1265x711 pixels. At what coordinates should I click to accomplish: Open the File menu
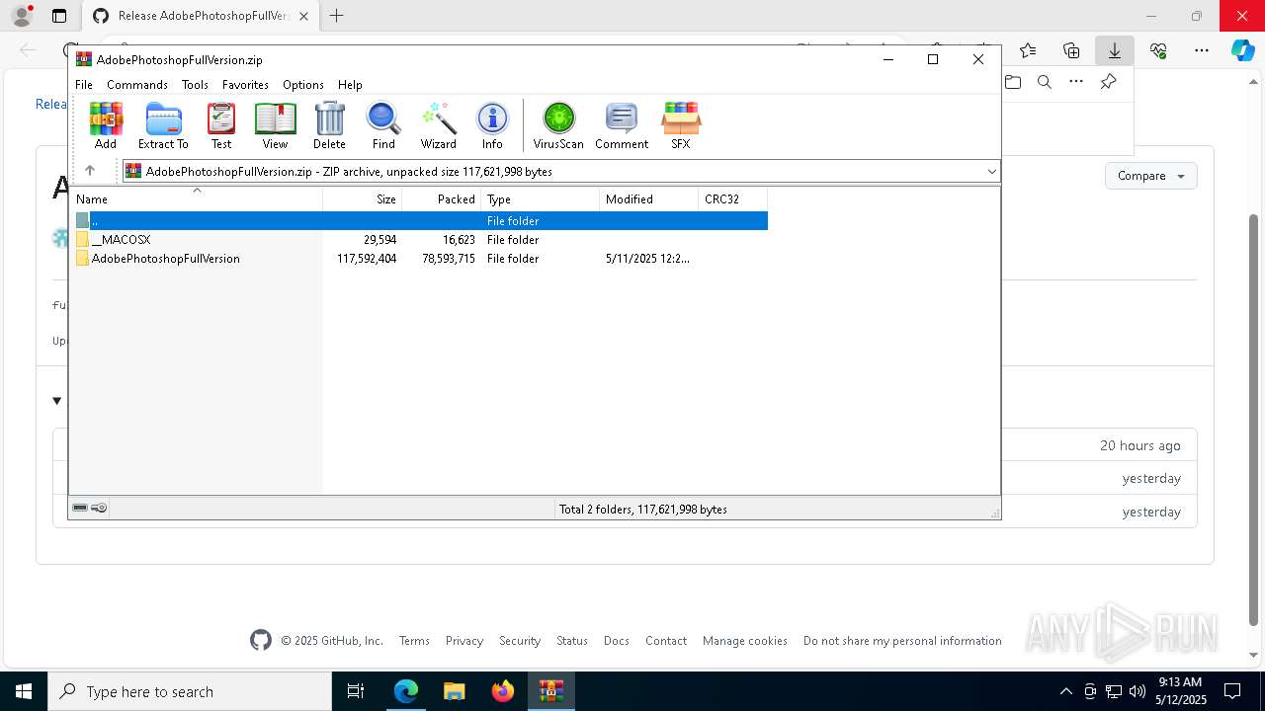[84, 85]
